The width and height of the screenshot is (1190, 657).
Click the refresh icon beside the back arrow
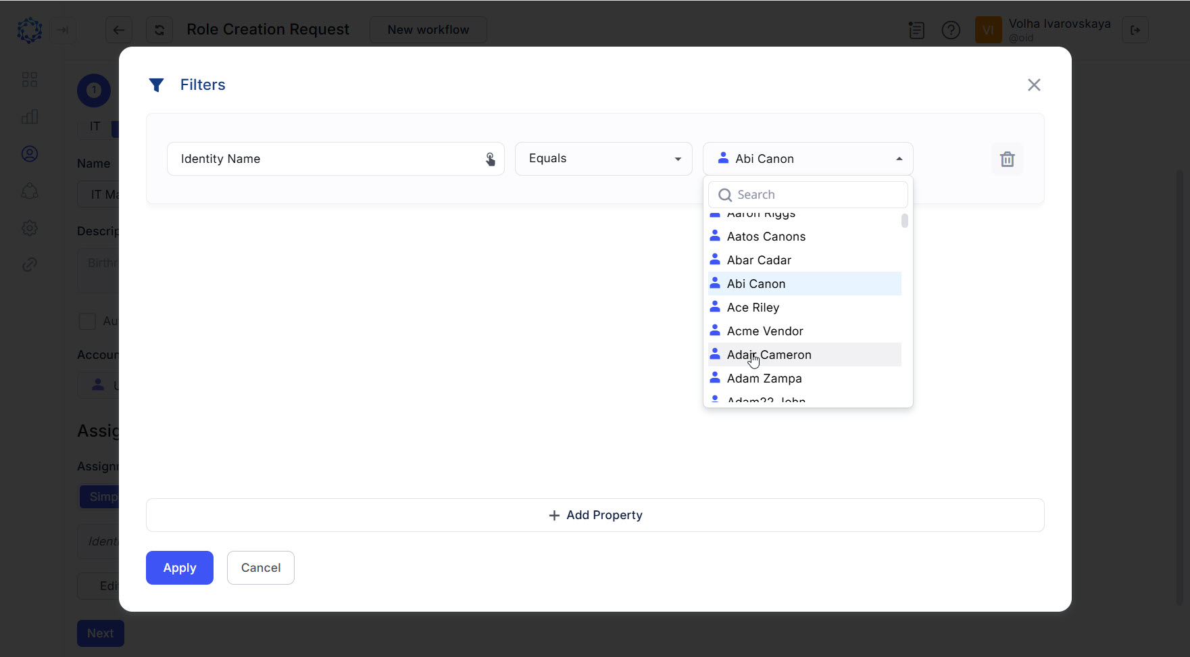coord(159,30)
